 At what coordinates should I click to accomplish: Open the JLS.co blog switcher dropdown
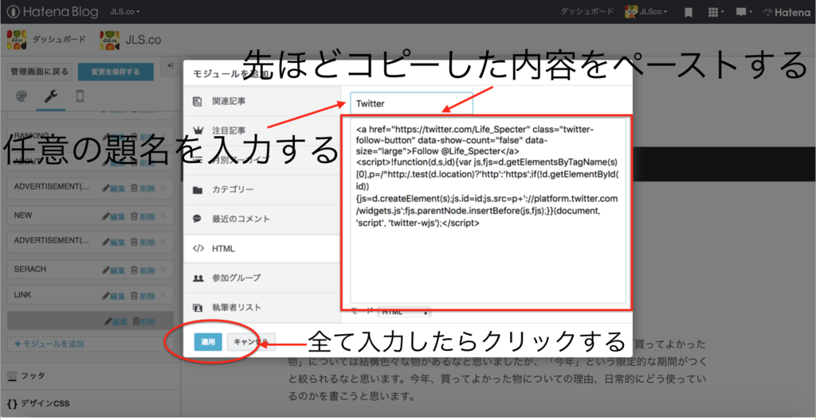[x=125, y=11]
